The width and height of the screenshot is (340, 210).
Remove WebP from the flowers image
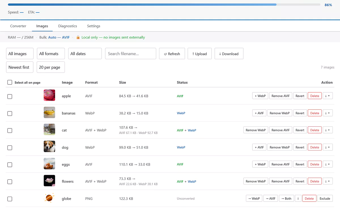pos(256,181)
